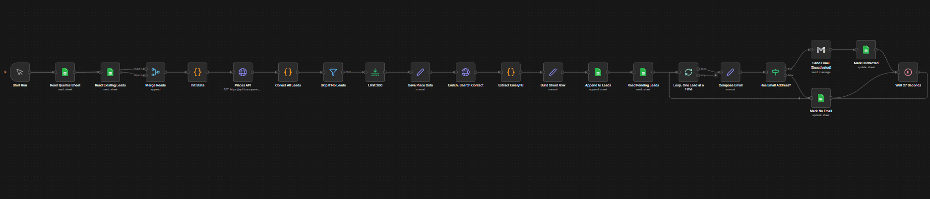Open the deactivated Send Email Gmail node
This screenshot has width=930, height=199.
821,50
